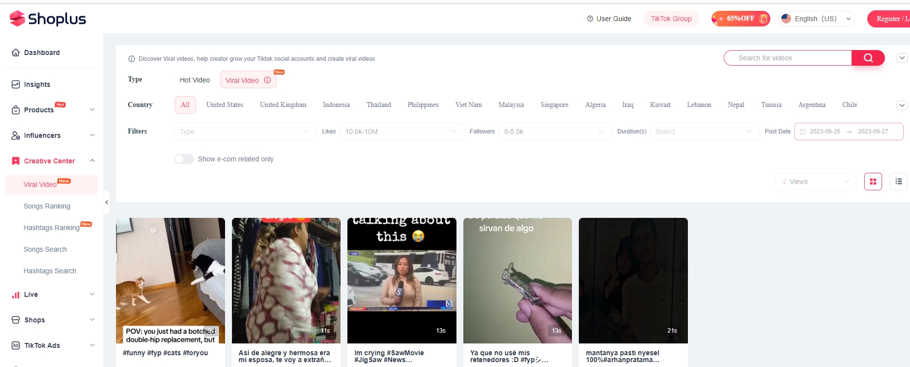Click the Viral Video info icon
This screenshot has width=910, height=367.
click(x=267, y=80)
